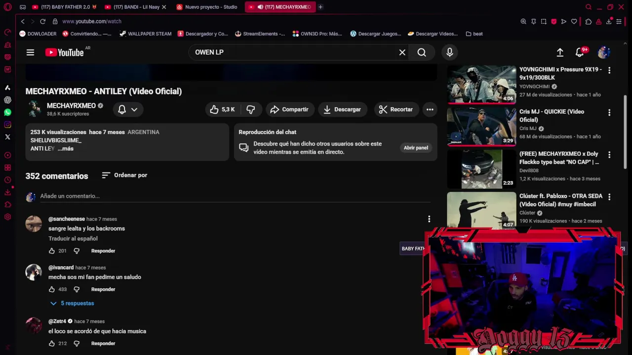The width and height of the screenshot is (632, 355).
Task: Open the sidebar downloads icon
Action: pyautogui.click(x=7, y=192)
